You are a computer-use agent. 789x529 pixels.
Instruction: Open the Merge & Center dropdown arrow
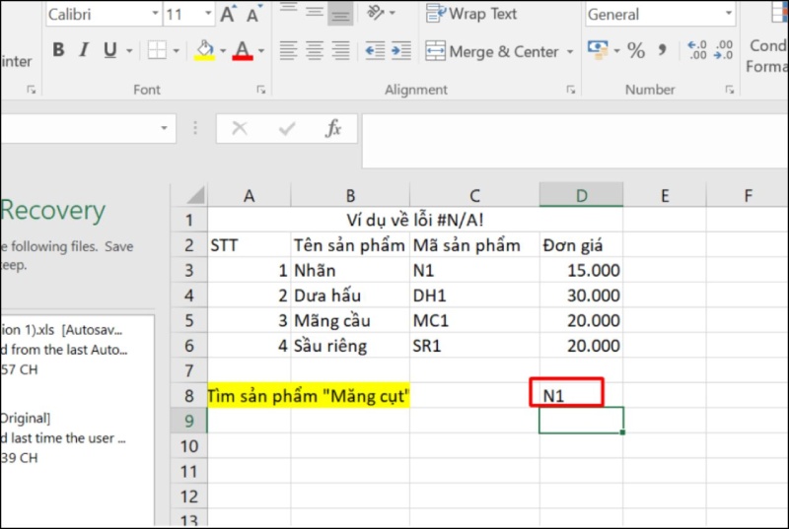570,52
